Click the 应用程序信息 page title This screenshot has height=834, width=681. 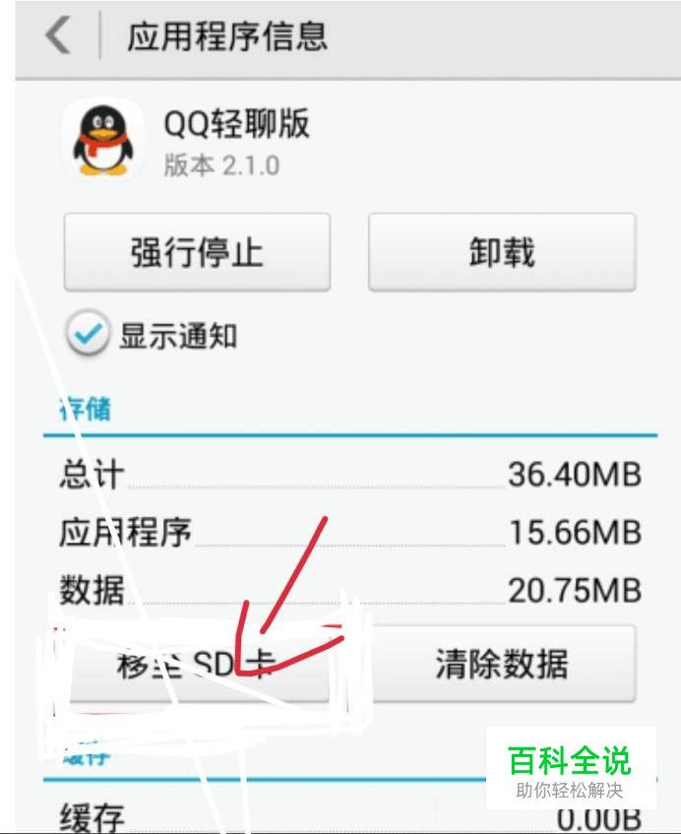[x=227, y=36]
